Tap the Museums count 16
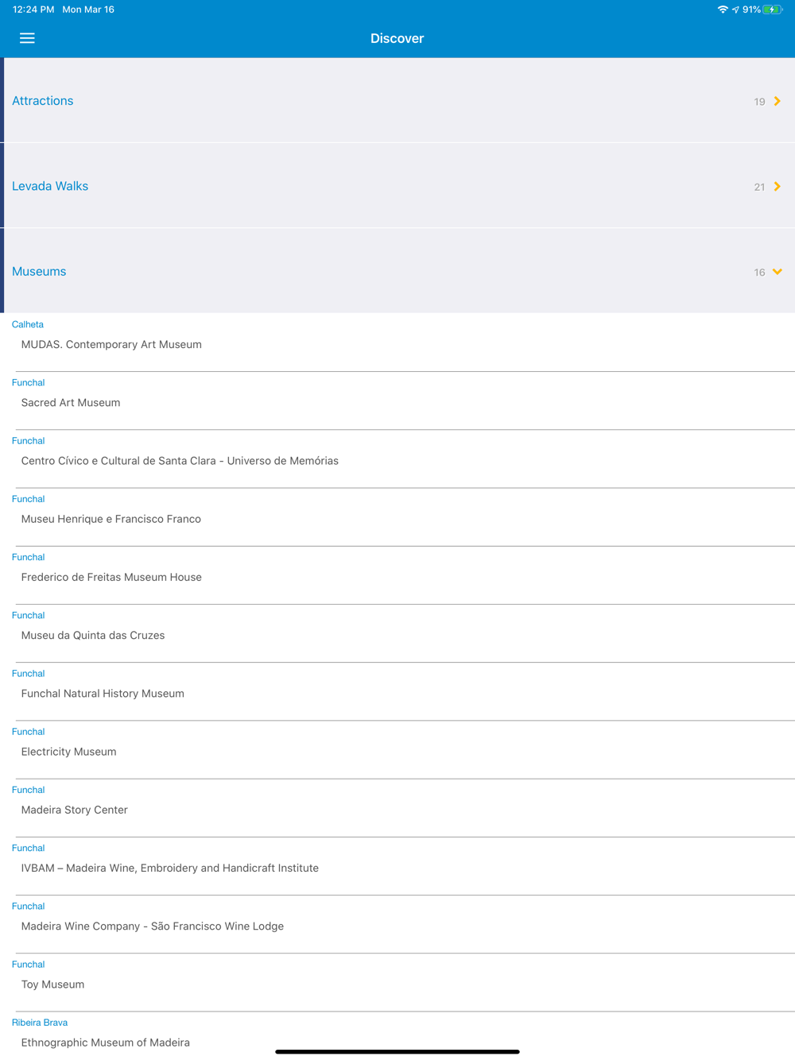The width and height of the screenshot is (795, 1060). click(x=759, y=273)
